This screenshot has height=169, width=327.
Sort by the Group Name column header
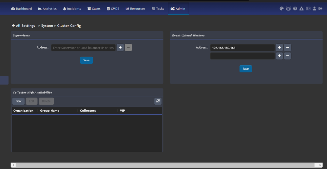tap(49, 111)
